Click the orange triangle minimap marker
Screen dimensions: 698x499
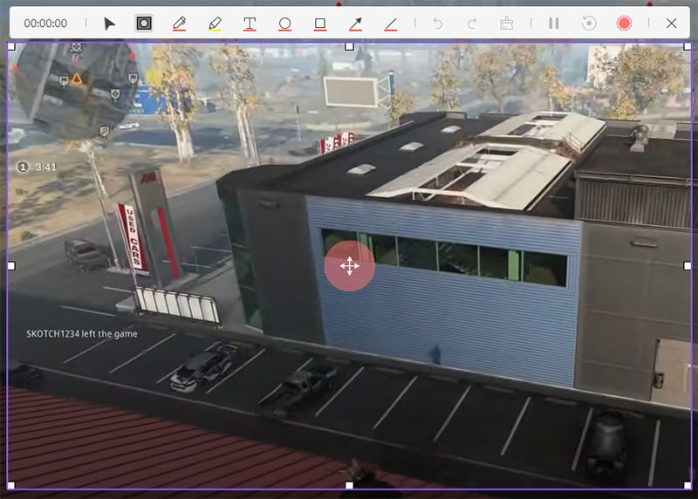tap(77, 79)
